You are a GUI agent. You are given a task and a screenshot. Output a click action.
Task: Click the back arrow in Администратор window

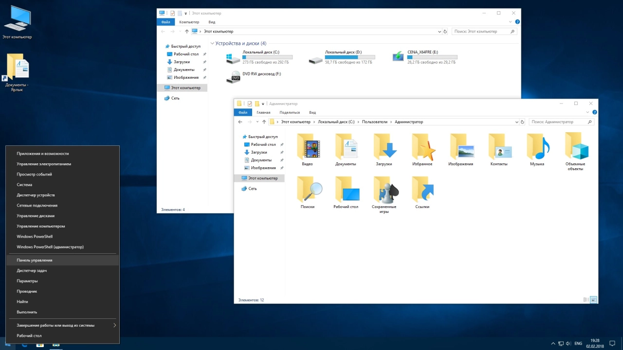tap(240, 122)
